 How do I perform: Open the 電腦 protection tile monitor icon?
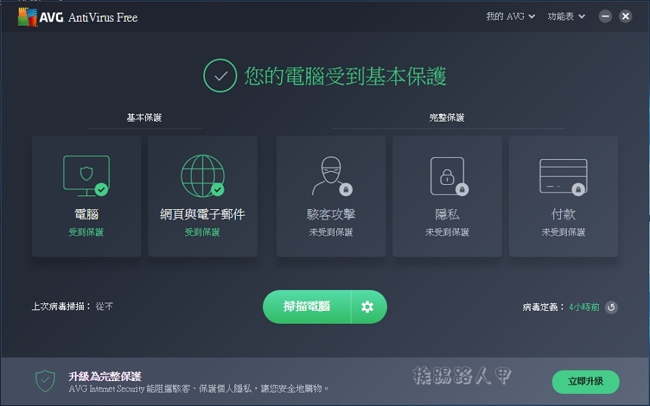click(x=86, y=176)
